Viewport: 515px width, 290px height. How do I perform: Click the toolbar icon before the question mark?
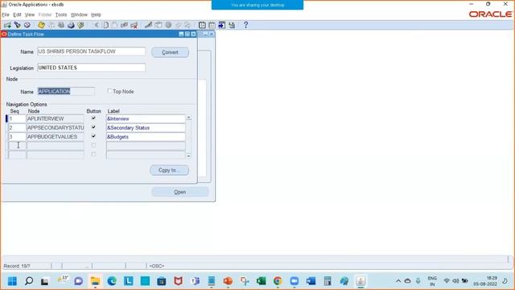pos(232,25)
